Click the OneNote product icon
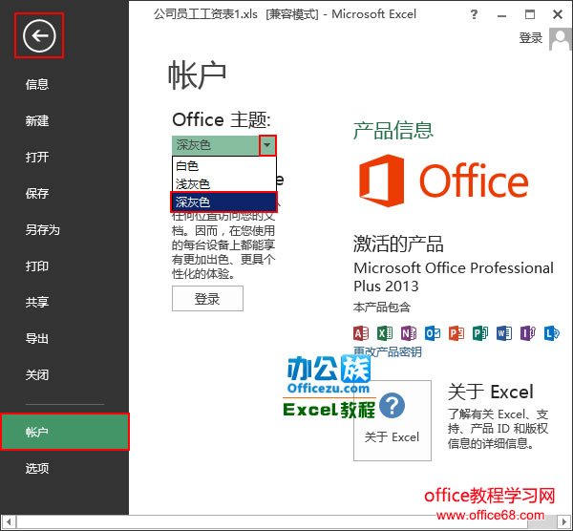This screenshot has height=531, width=573. tap(409, 333)
